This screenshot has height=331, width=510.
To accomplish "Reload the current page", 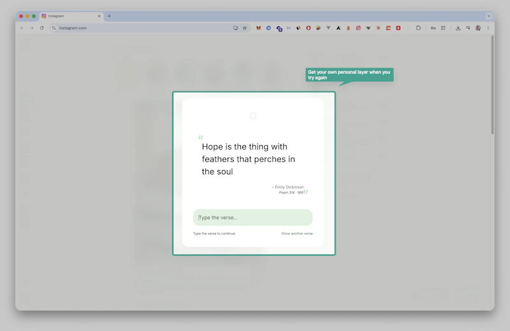I will point(41,28).
